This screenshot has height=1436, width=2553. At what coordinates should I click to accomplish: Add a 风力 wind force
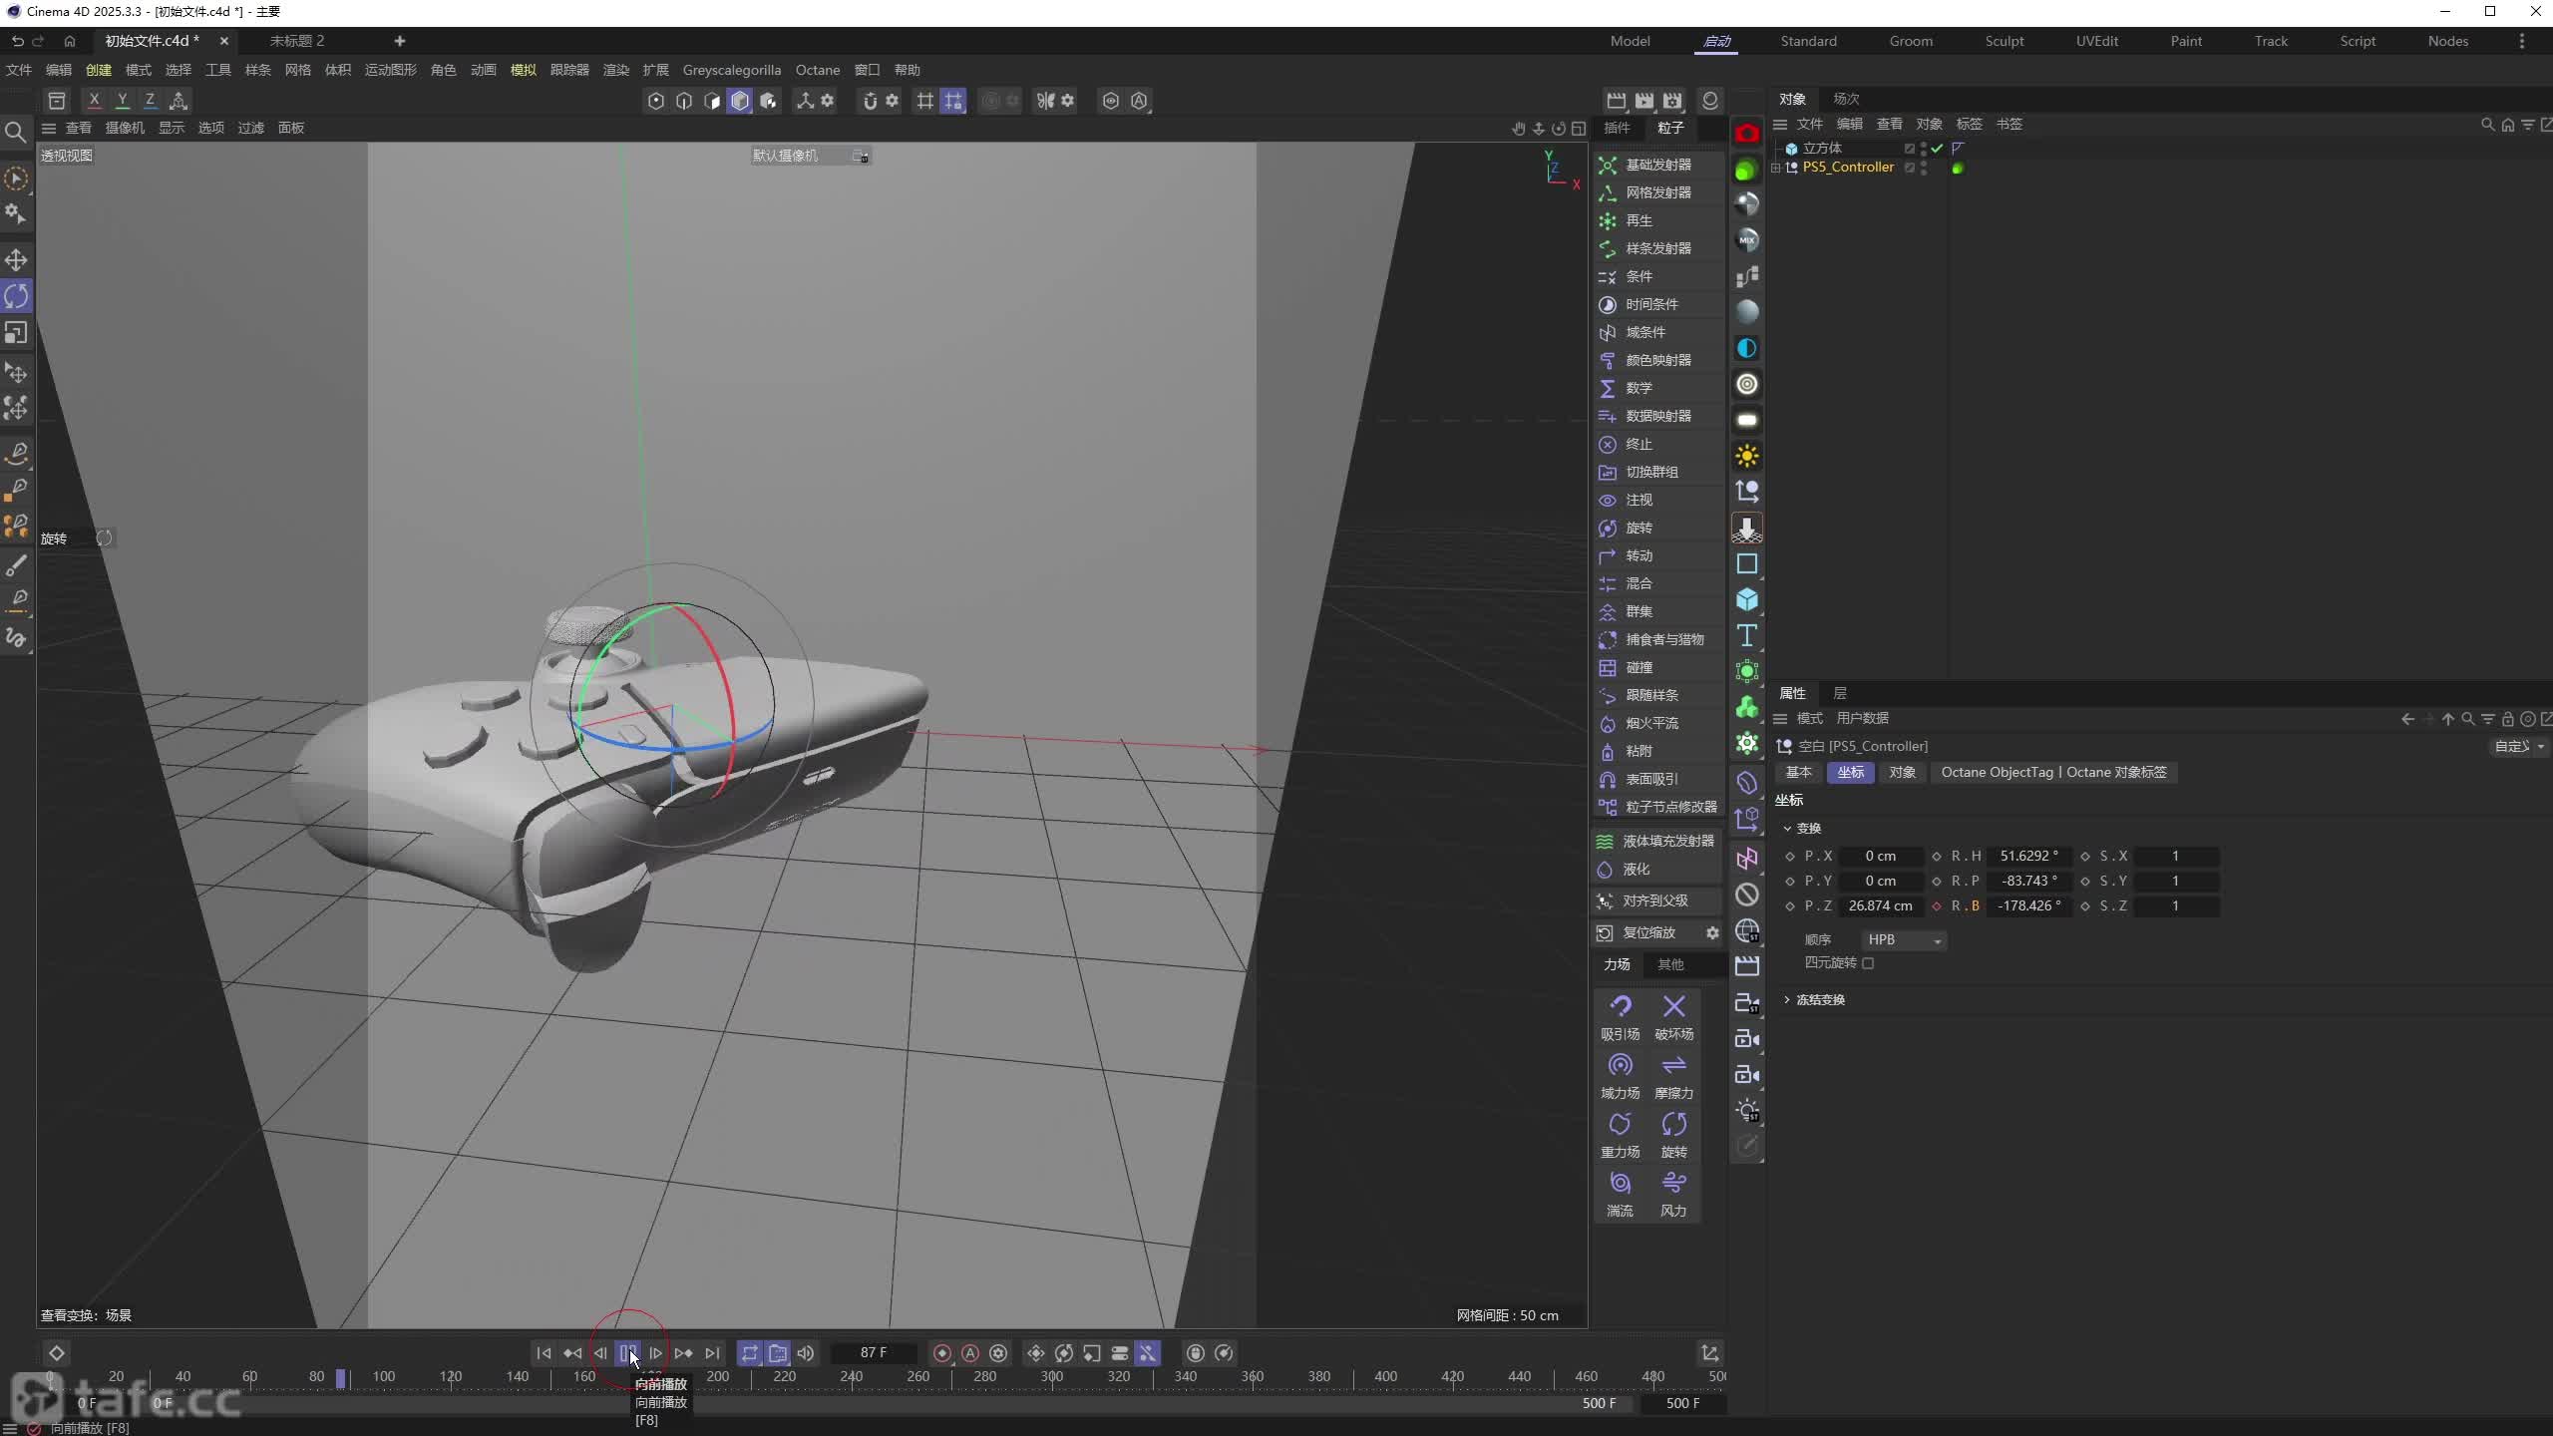[x=1673, y=1193]
